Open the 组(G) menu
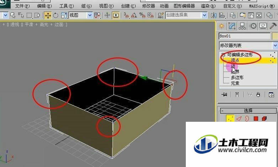The image size is (278, 167). tap(86, 6)
